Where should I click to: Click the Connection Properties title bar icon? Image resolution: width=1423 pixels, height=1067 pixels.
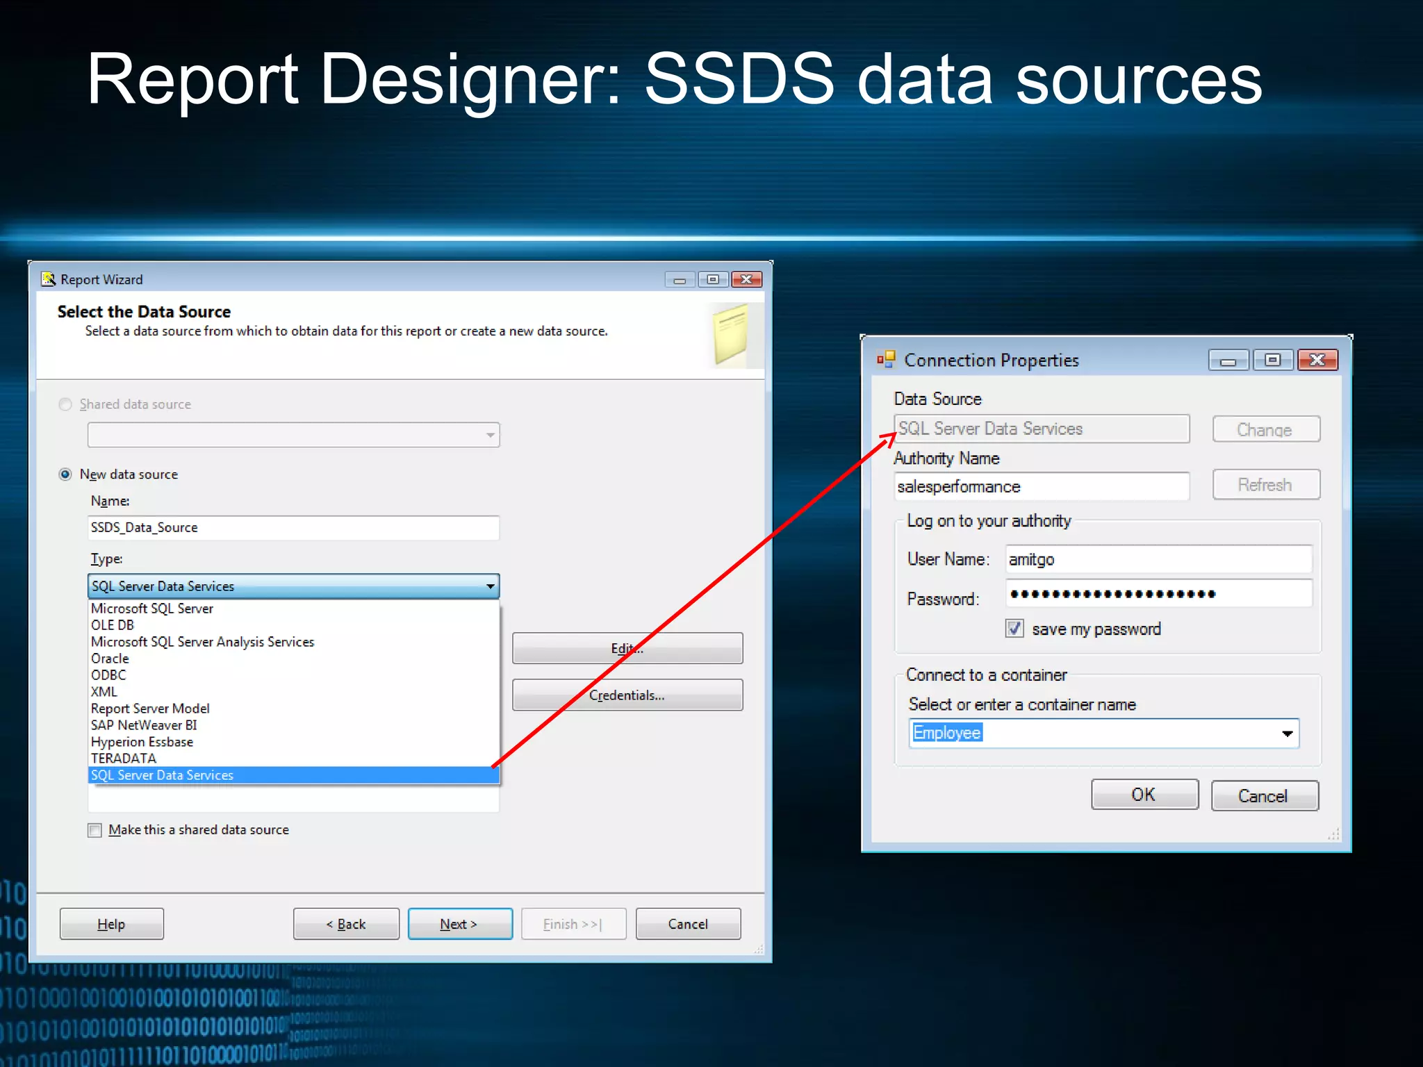coord(885,360)
